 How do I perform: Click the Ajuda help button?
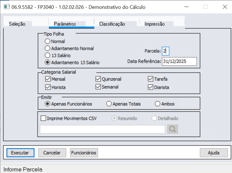click(x=214, y=153)
